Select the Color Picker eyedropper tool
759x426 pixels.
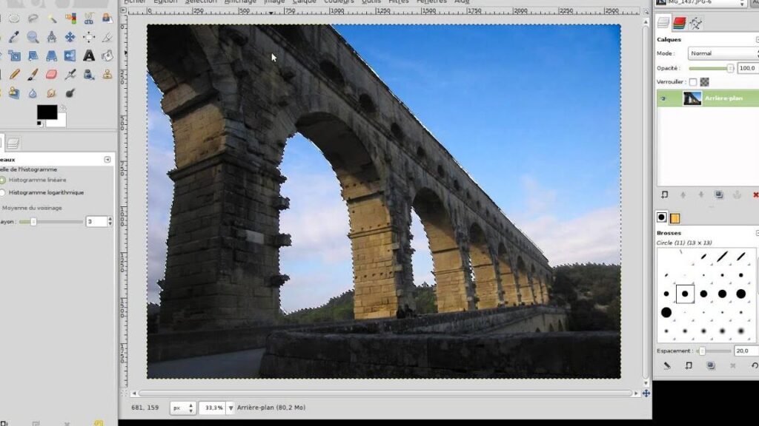14,37
